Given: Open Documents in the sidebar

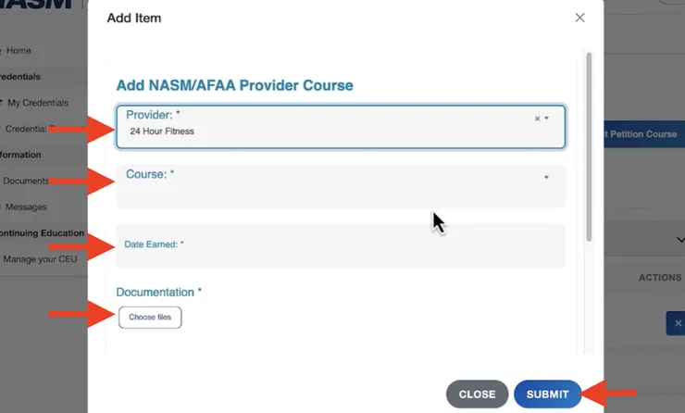Looking at the screenshot, I should (x=26, y=181).
